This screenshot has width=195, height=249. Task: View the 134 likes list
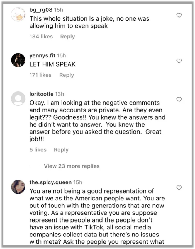pyautogui.click(x=41, y=37)
